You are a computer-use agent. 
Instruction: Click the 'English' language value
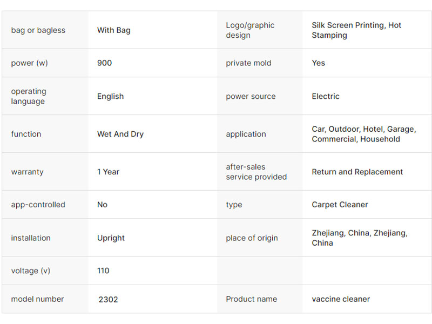[x=111, y=97]
